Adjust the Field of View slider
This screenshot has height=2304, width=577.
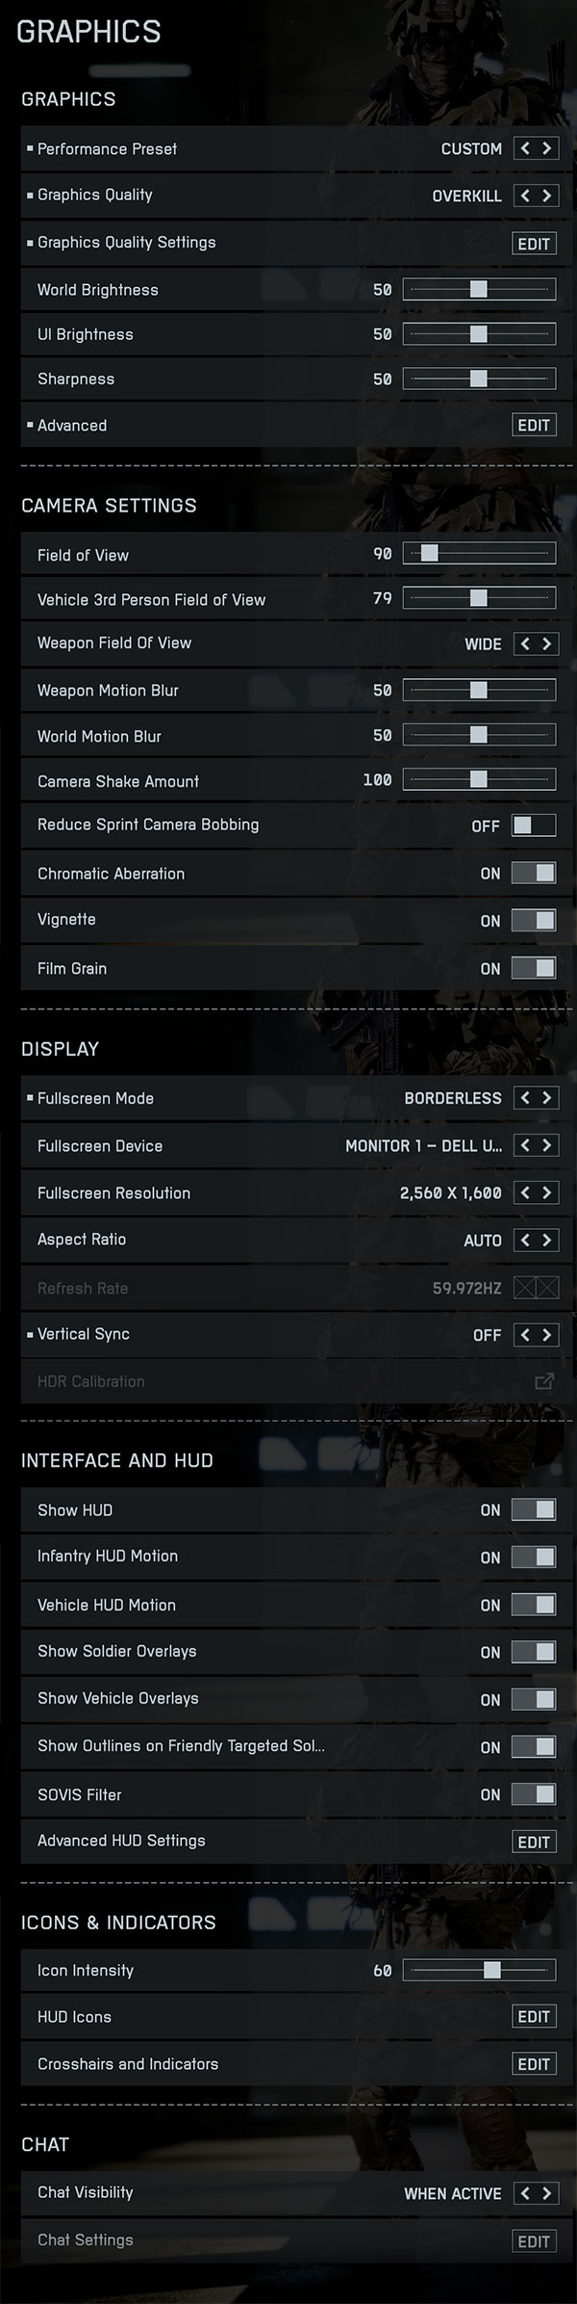430,554
